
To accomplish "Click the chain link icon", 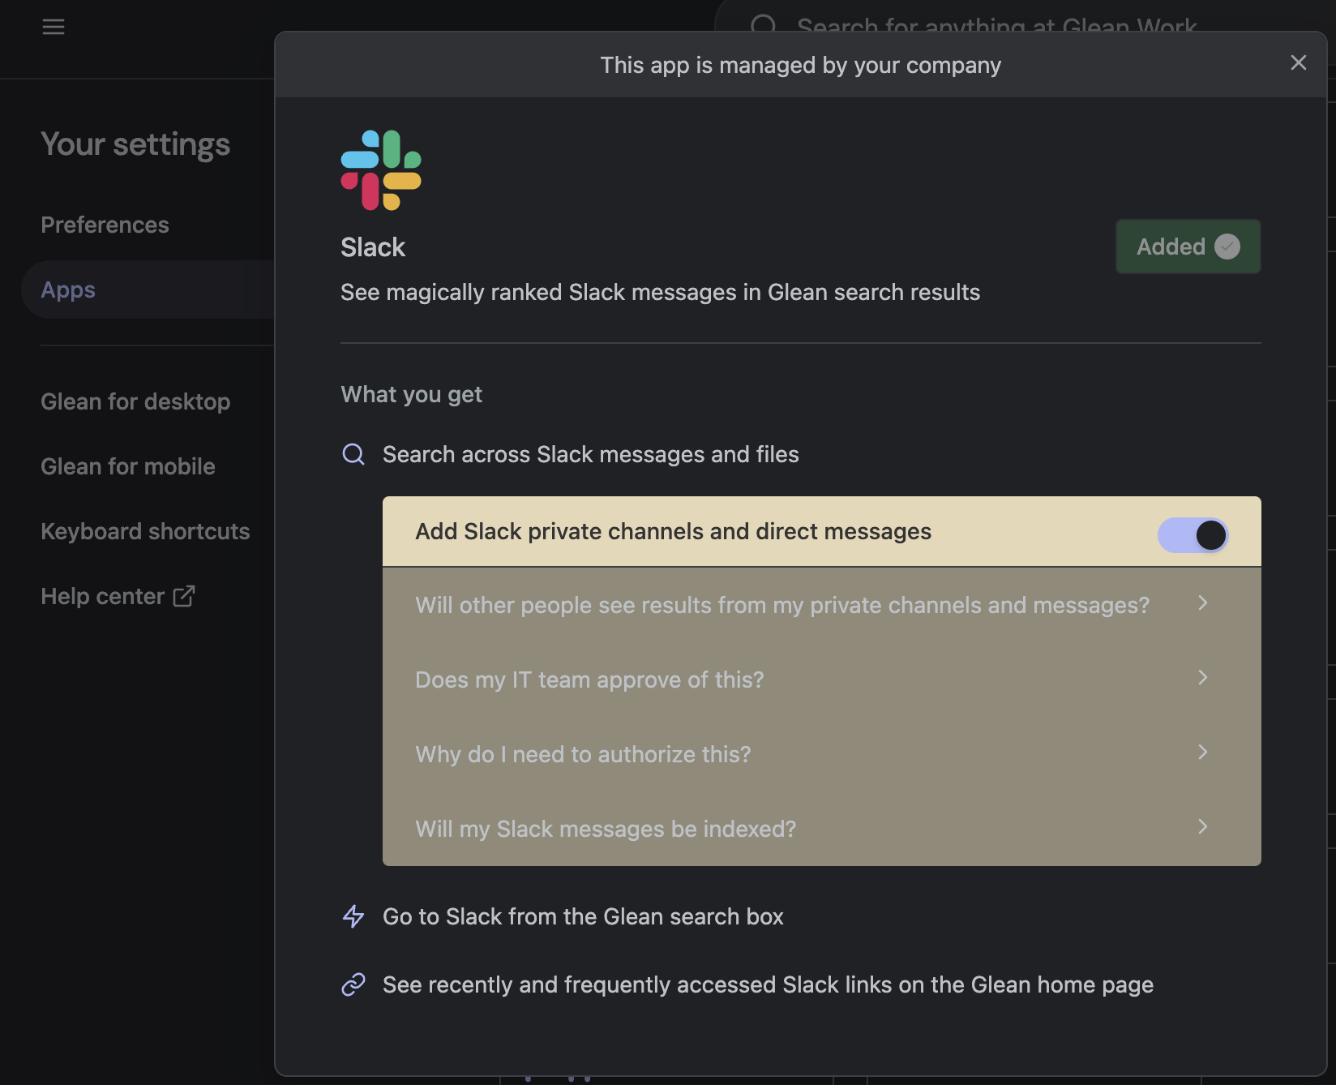I will tap(353, 984).
